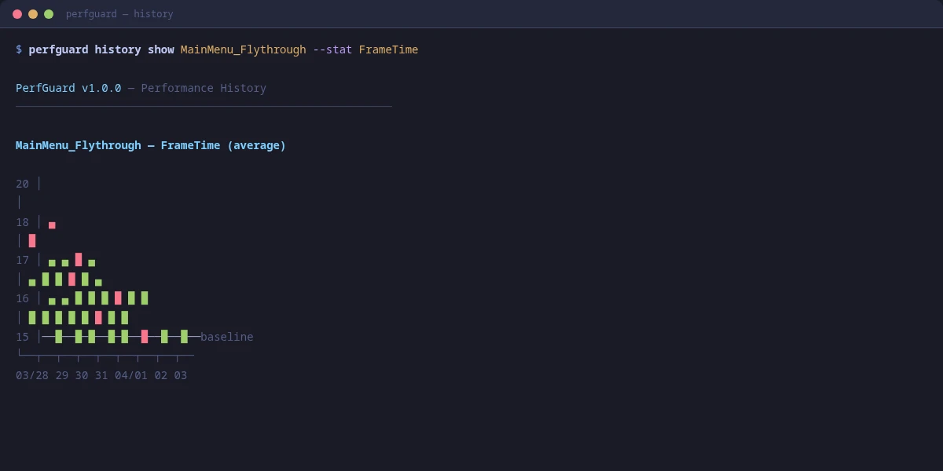Click 'MainMenu_Flythrough' argument in the command line
The width and height of the screenshot is (943, 471).
[x=243, y=49]
